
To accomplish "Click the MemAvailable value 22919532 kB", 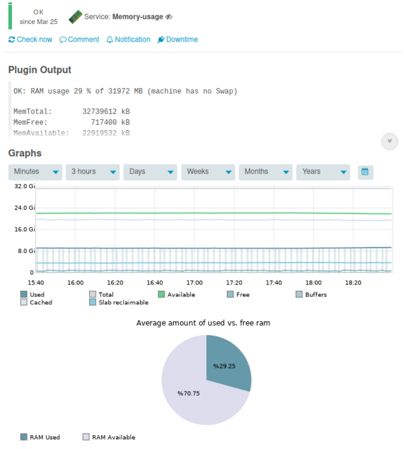I will coord(106,133).
